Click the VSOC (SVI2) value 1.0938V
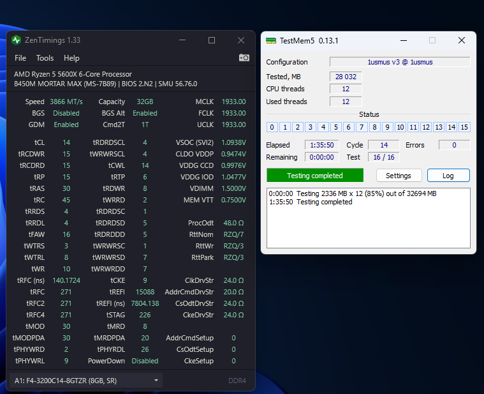The height and width of the screenshot is (394, 484). [x=233, y=142]
